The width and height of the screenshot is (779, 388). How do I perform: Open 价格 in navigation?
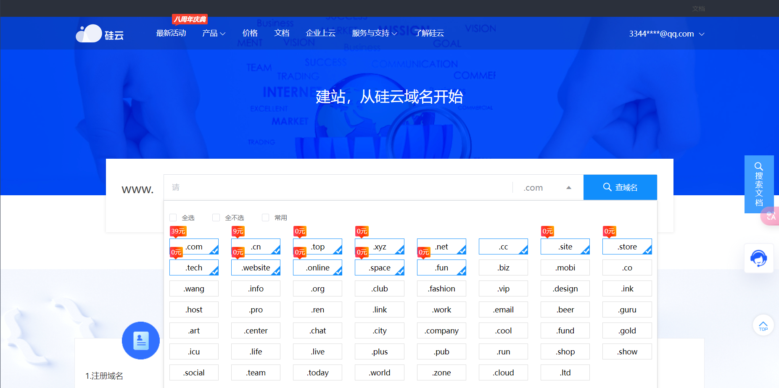pos(250,33)
